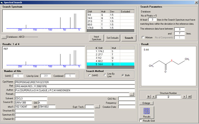Click the Cpd Name text field
Image resolution: width=199 pixels, height=124 pixels.
(74, 82)
